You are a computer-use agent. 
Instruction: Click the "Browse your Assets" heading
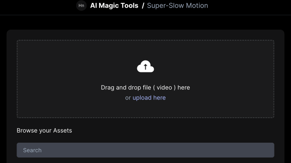tap(44, 130)
